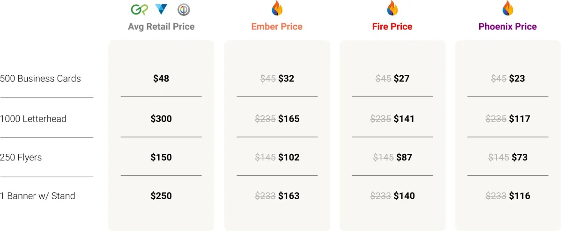This screenshot has width=562, height=231.
Task: Click the $48 average retail price
Action: point(161,79)
